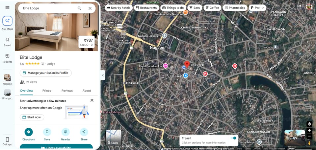Viewport: 316px width, 150px height.
Task: Open Recents history
Action: click(x=7, y=58)
